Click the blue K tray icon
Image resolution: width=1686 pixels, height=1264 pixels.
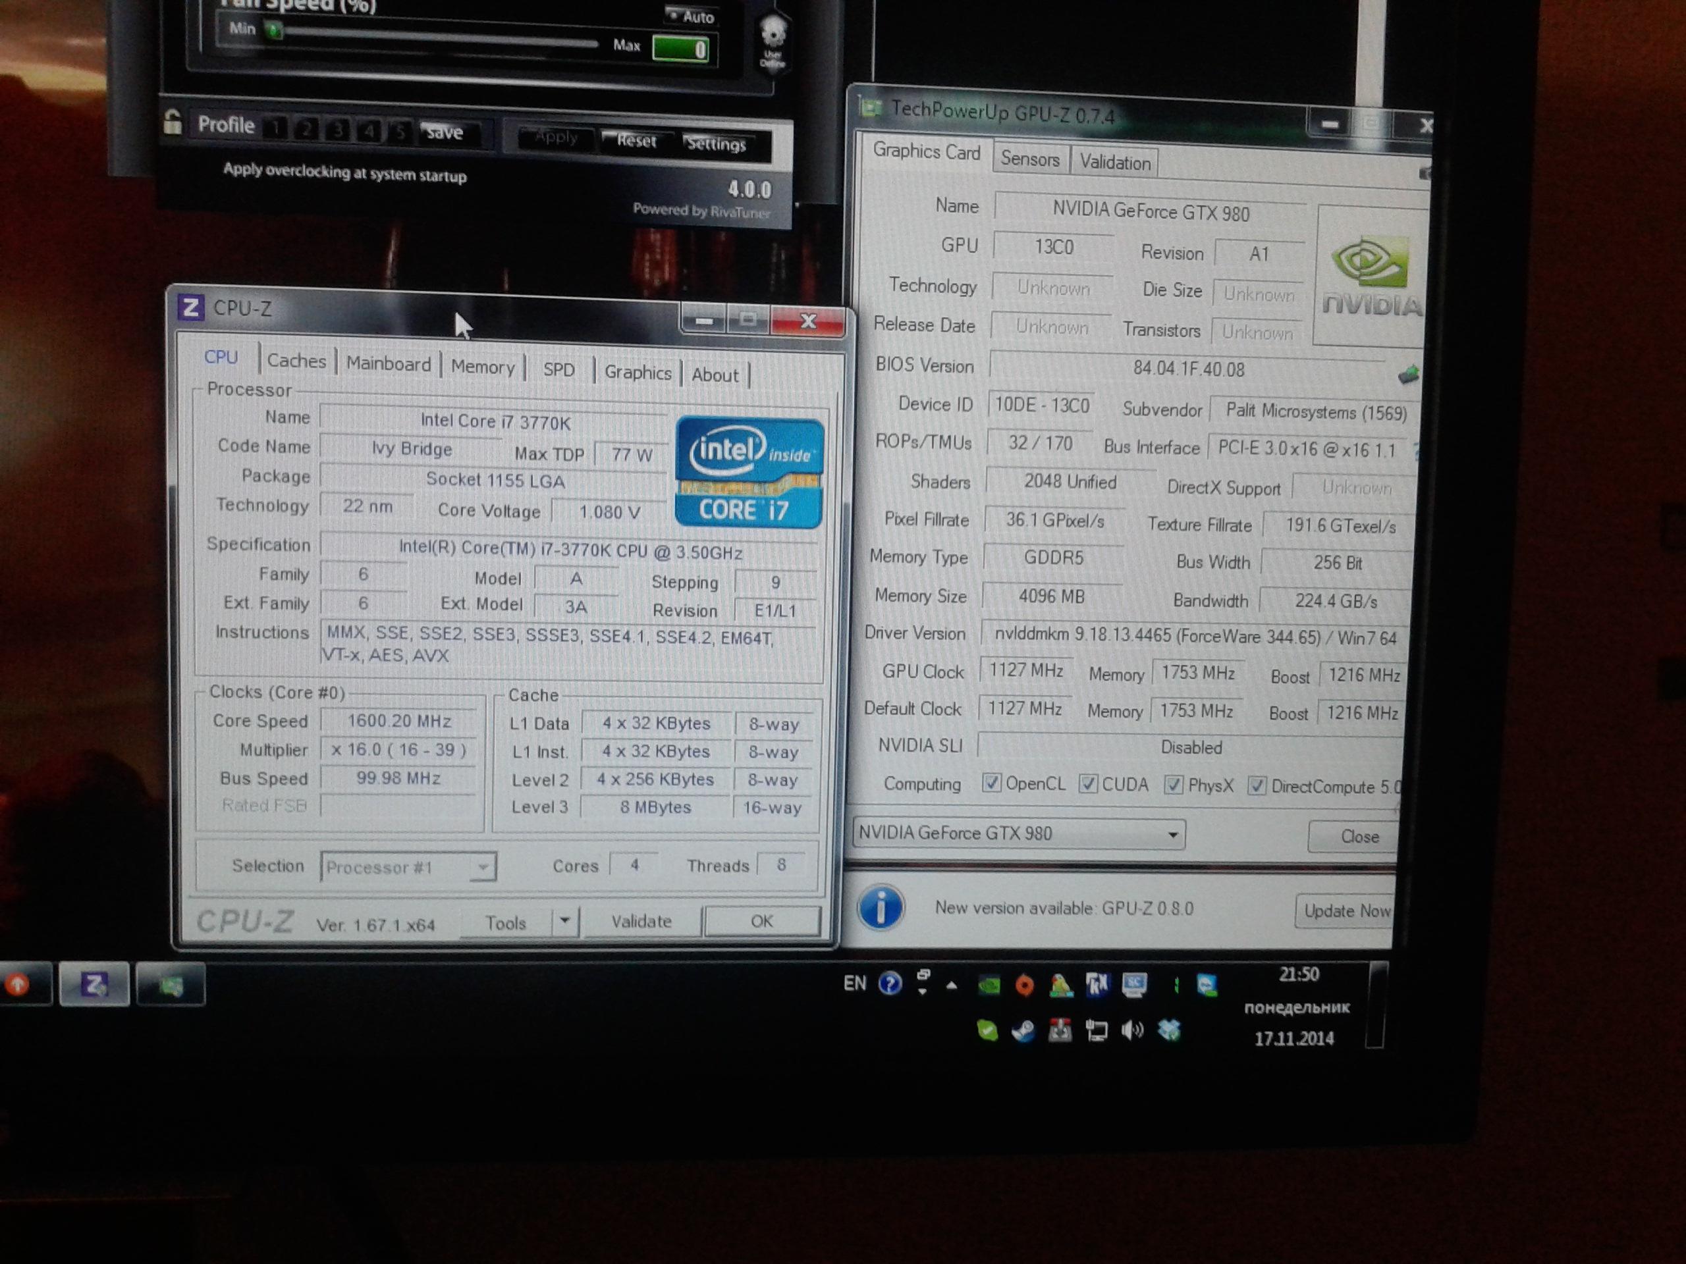tap(1097, 985)
